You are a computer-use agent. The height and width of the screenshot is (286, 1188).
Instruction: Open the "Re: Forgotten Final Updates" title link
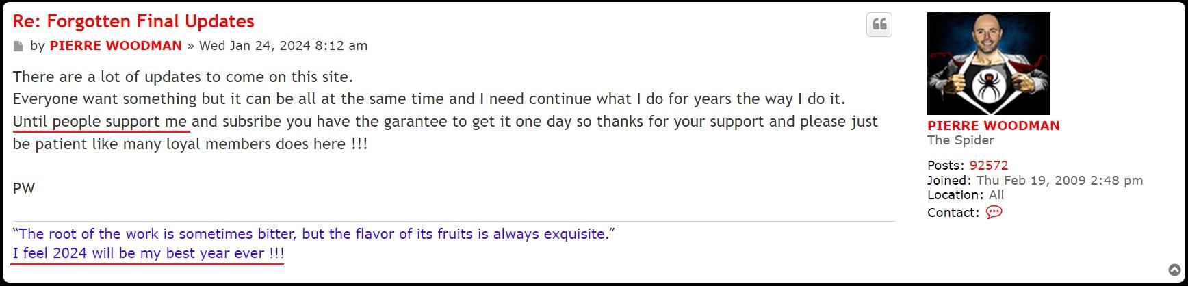pos(133,21)
